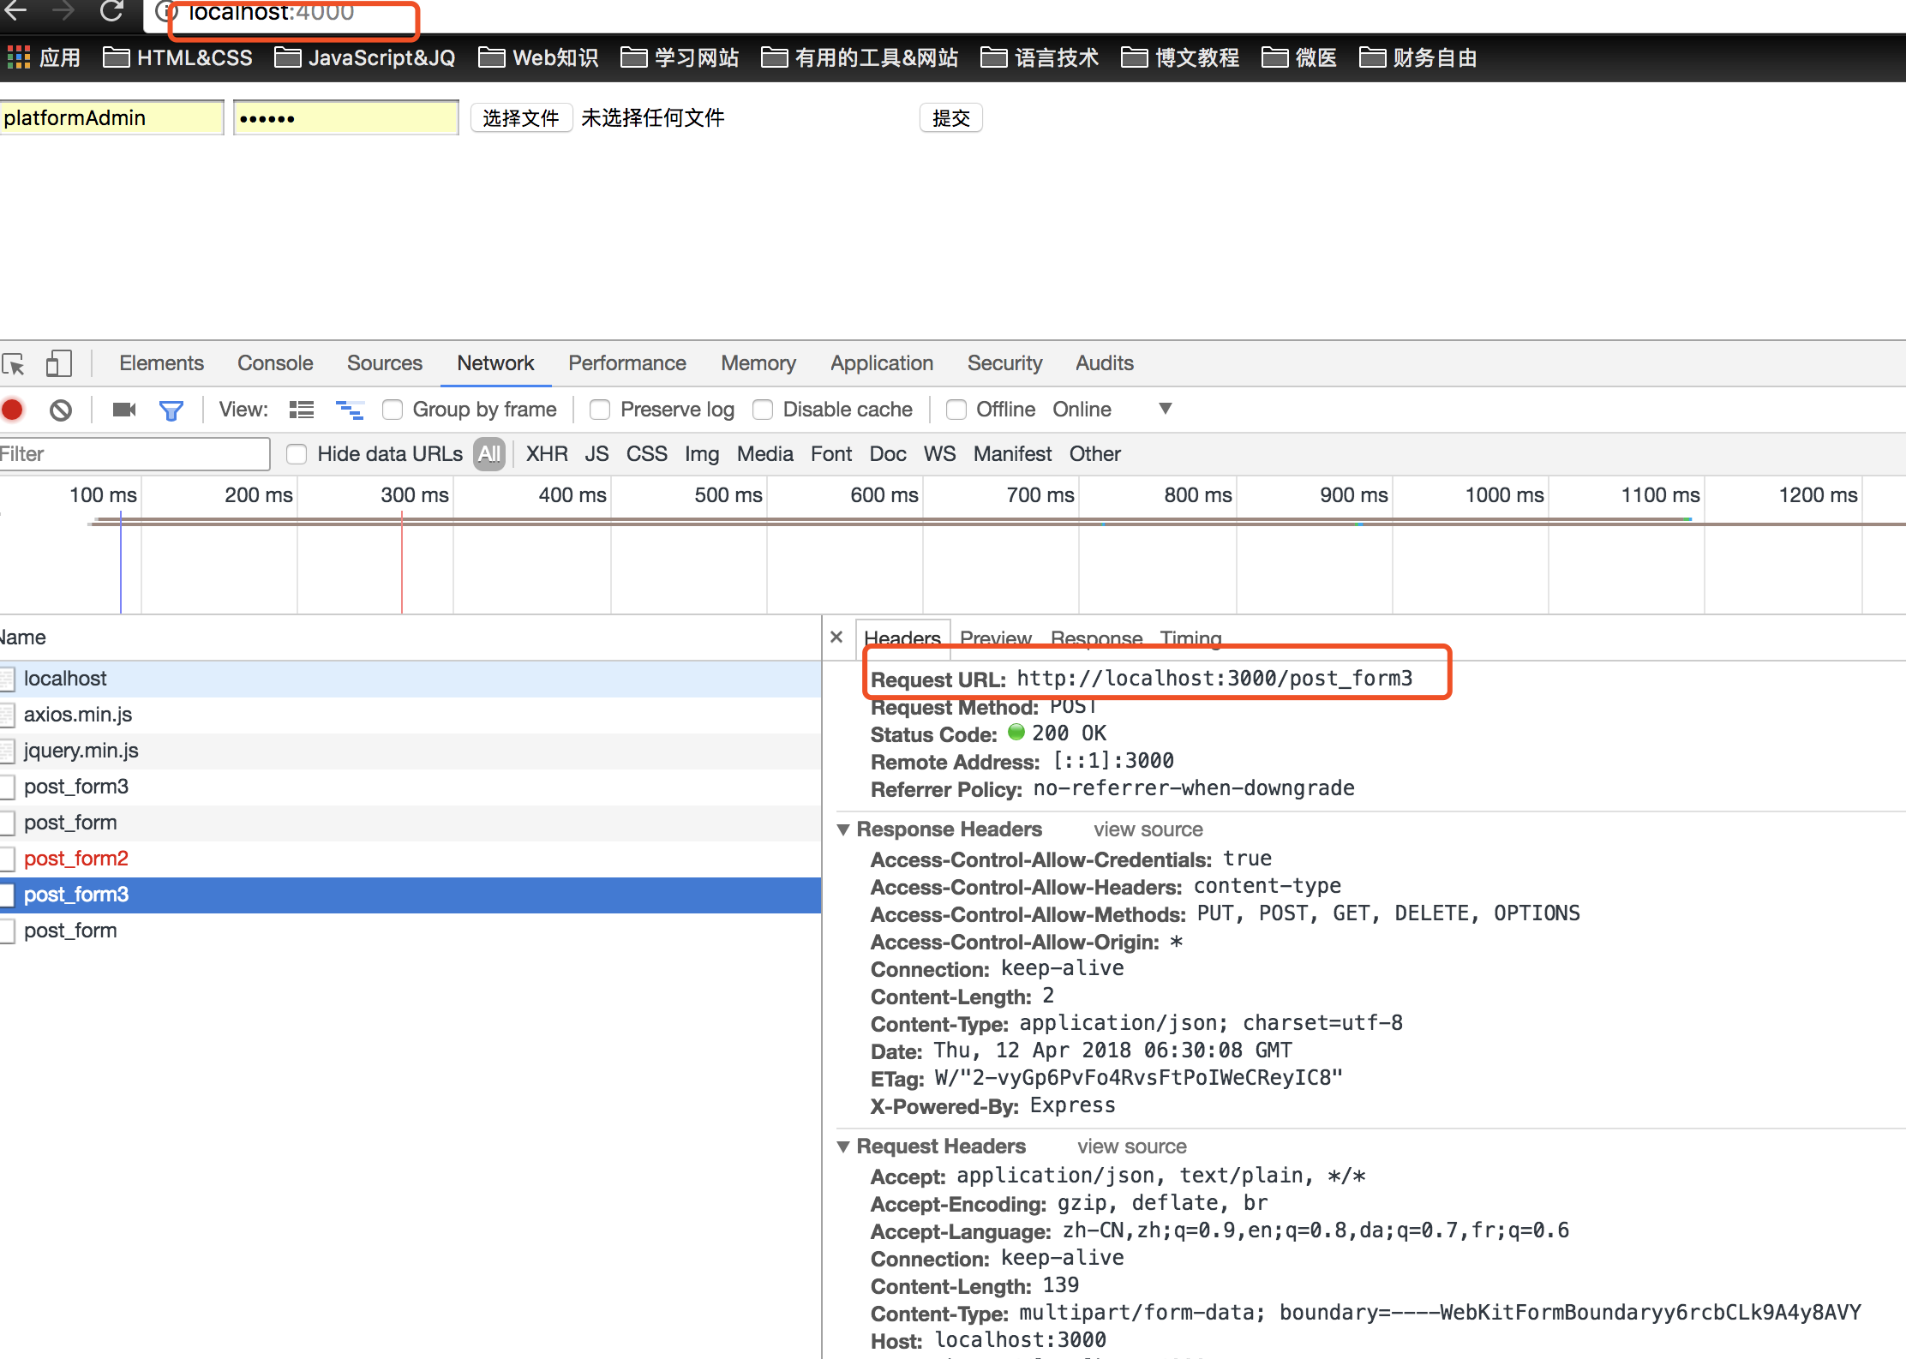Open the Preview tab of the request
The width and height of the screenshot is (1906, 1359).
click(995, 638)
